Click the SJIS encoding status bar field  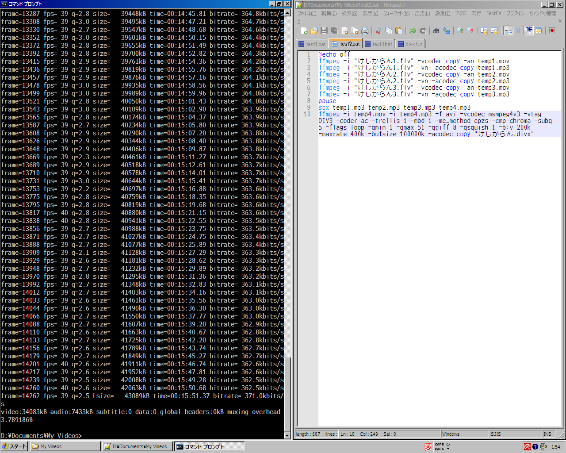click(516, 434)
